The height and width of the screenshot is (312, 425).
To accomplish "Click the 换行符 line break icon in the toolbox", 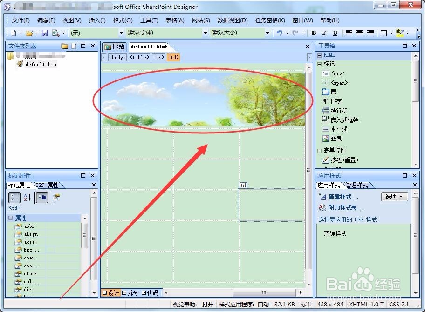I will click(x=325, y=111).
